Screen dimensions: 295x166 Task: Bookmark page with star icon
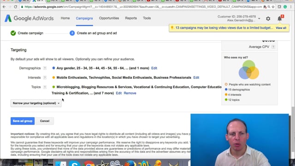pos(273,7)
